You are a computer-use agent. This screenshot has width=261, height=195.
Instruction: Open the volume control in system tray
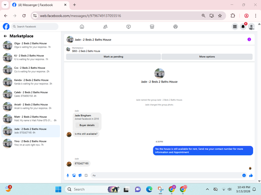(x=230, y=189)
